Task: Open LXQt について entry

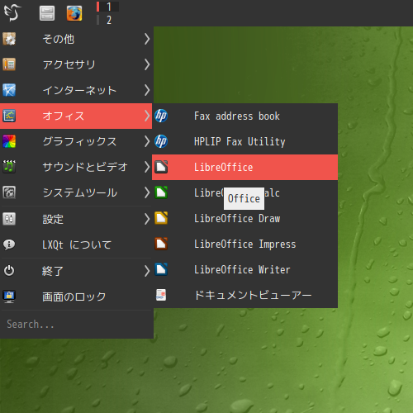Action: (76, 244)
